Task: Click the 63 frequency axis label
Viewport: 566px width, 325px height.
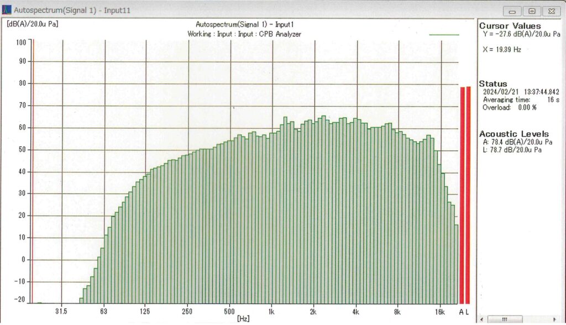Action: click(103, 311)
